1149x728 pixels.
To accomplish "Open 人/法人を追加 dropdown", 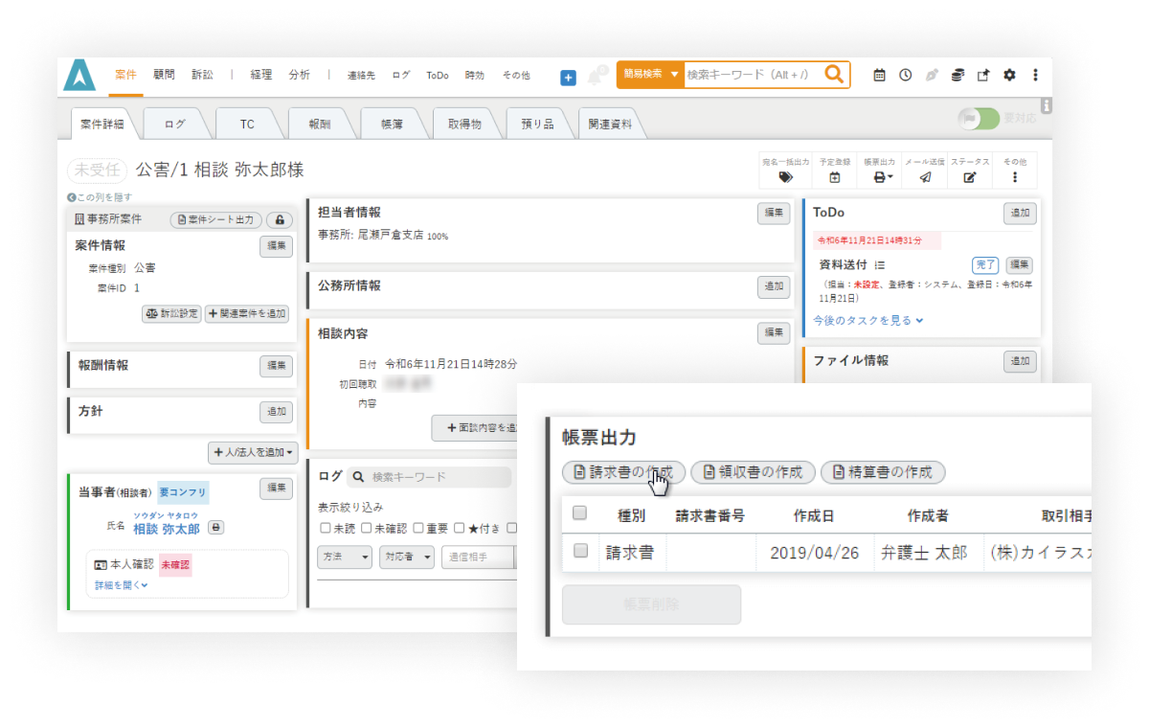I will pyautogui.click(x=253, y=452).
